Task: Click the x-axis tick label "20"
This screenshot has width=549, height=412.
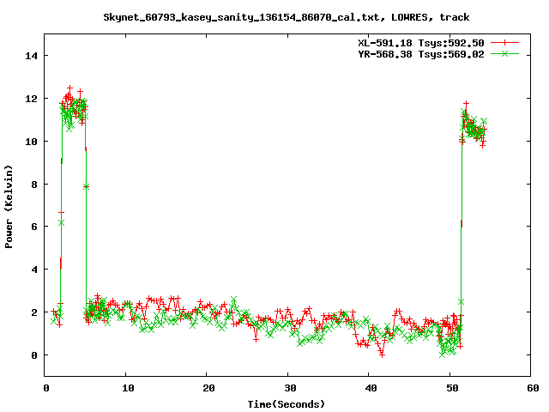Action: (x=208, y=388)
